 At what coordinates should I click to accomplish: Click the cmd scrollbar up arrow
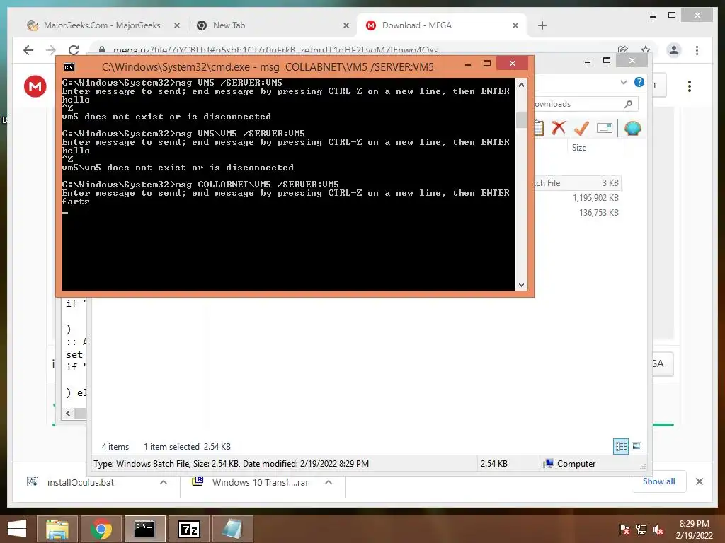[x=521, y=85]
